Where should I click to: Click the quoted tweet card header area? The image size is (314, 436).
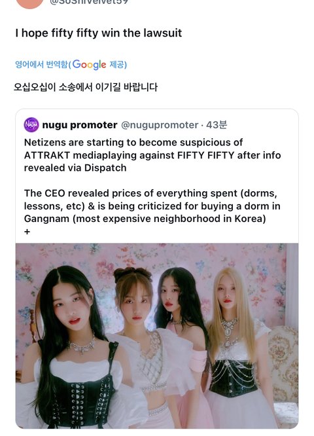[x=157, y=125]
